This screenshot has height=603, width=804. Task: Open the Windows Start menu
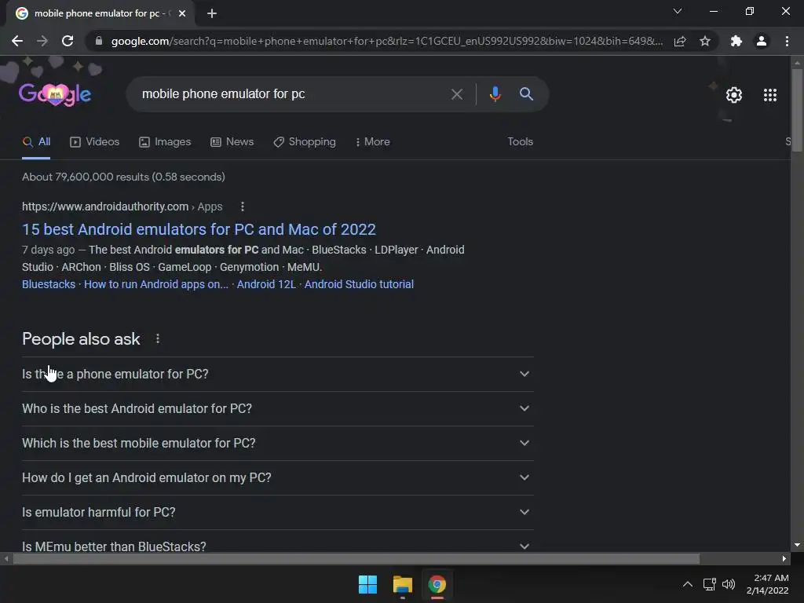(367, 584)
